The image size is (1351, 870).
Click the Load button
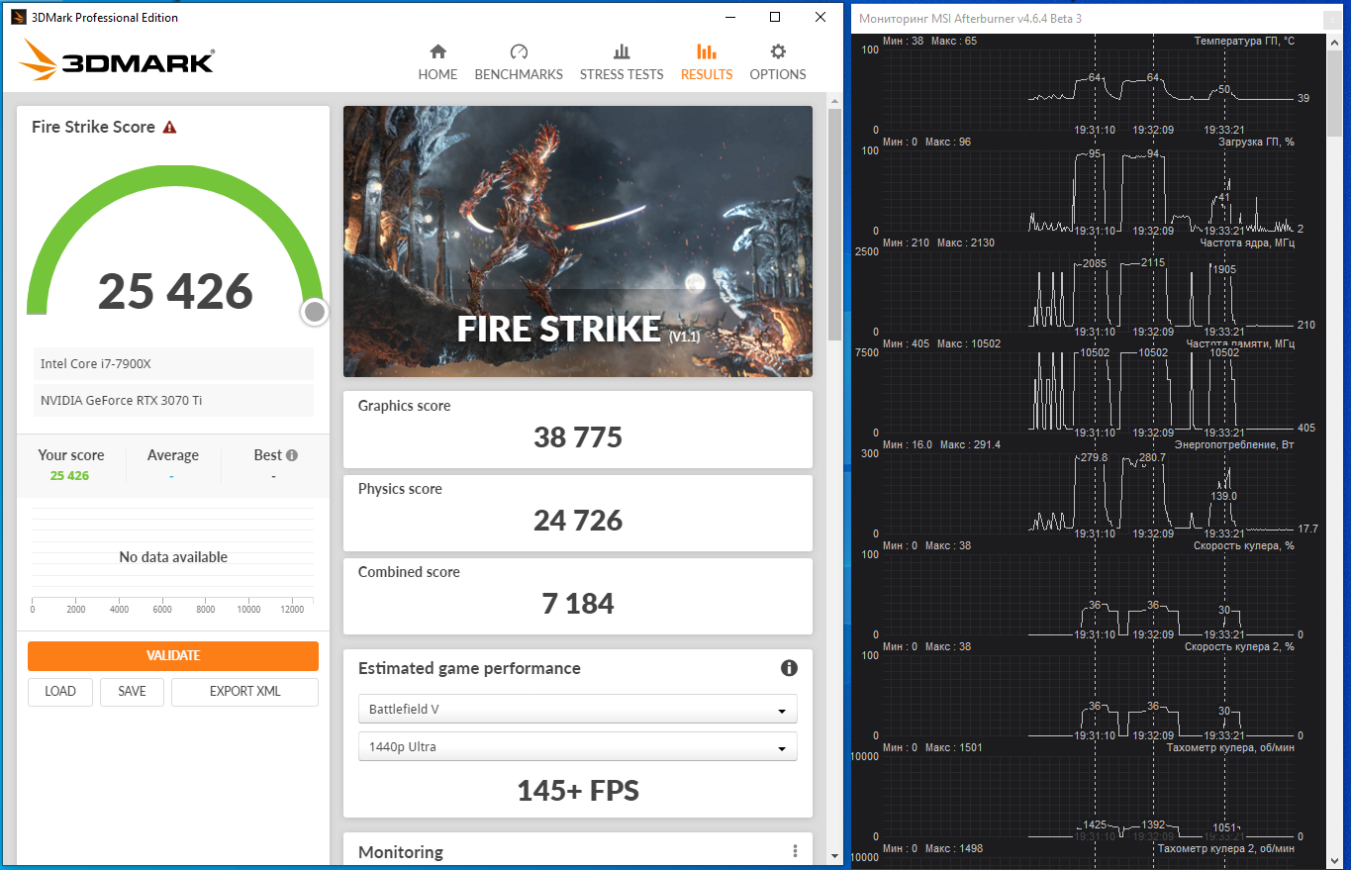tap(60, 692)
